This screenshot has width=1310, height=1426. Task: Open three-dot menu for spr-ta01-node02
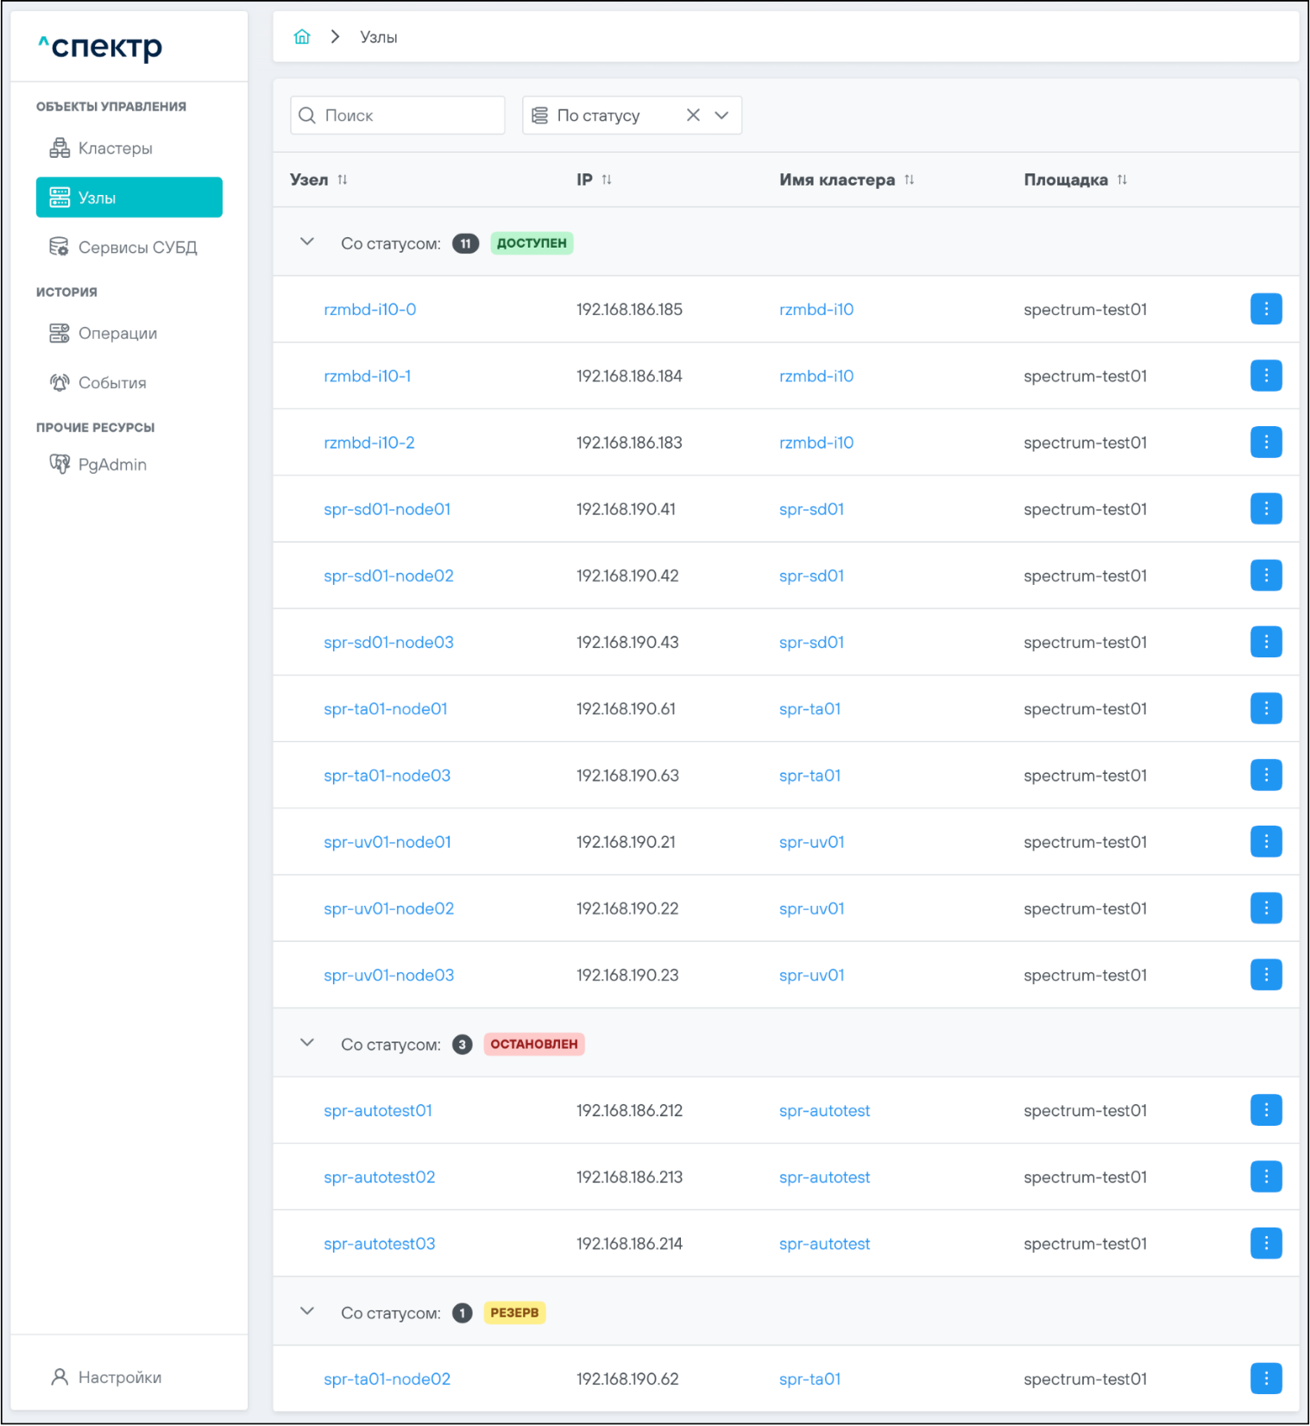[x=1265, y=1379]
